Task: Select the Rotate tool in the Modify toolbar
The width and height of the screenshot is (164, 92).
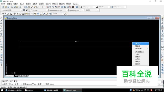Action: click(x=162, y=34)
